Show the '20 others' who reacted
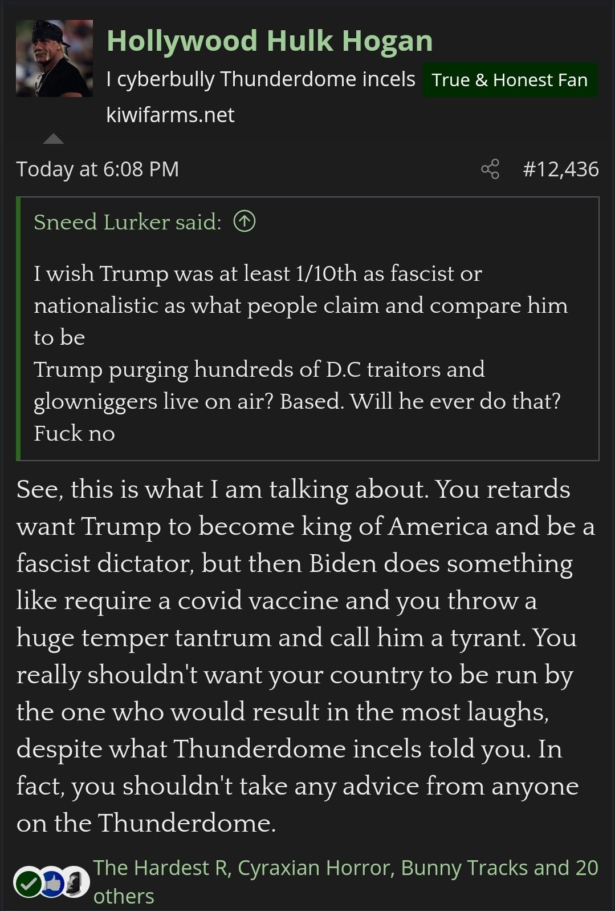Screen dimensions: 615x911 [123, 896]
